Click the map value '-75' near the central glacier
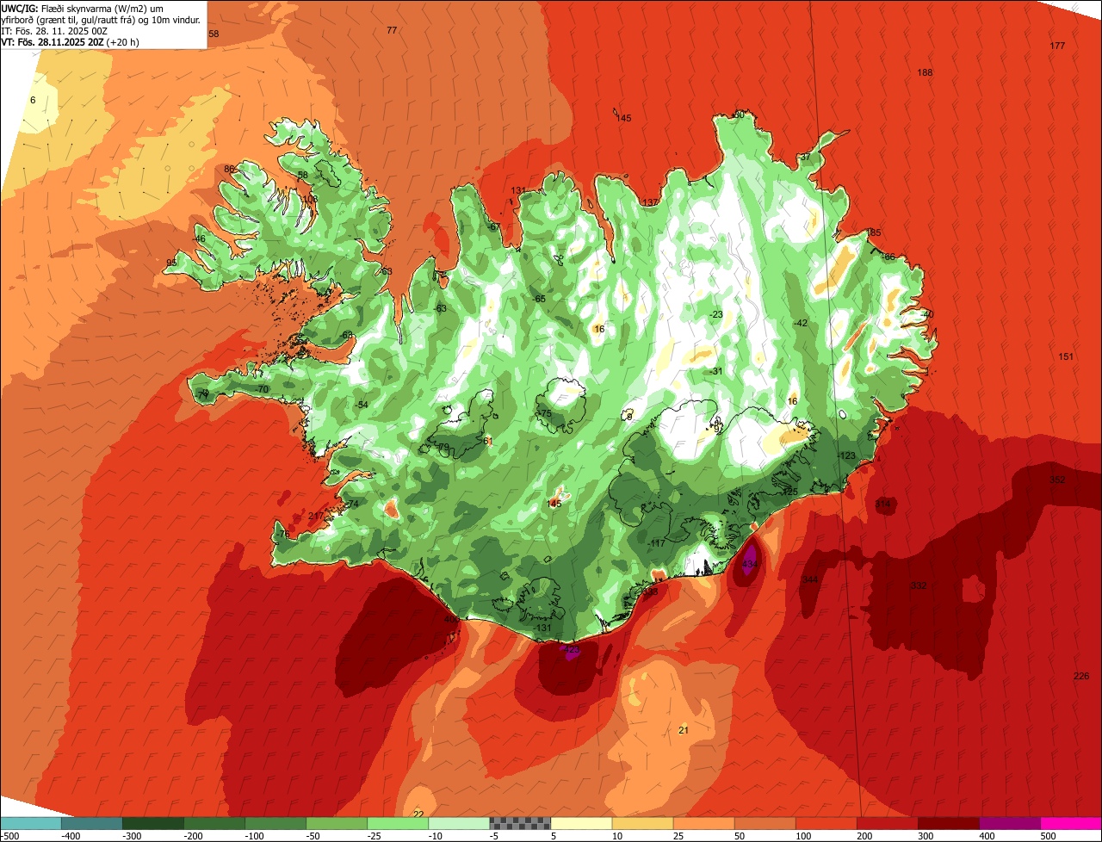The width and height of the screenshot is (1102, 842). click(544, 414)
